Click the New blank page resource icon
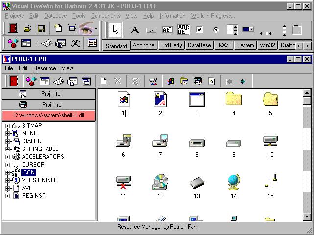 [104, 81]
